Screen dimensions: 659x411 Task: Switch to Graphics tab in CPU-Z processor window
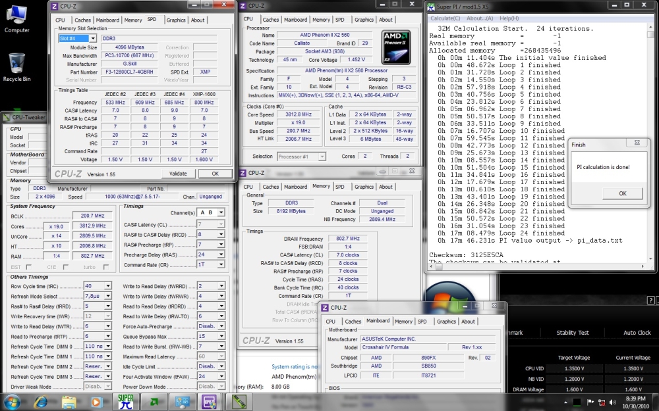point(364,20)
